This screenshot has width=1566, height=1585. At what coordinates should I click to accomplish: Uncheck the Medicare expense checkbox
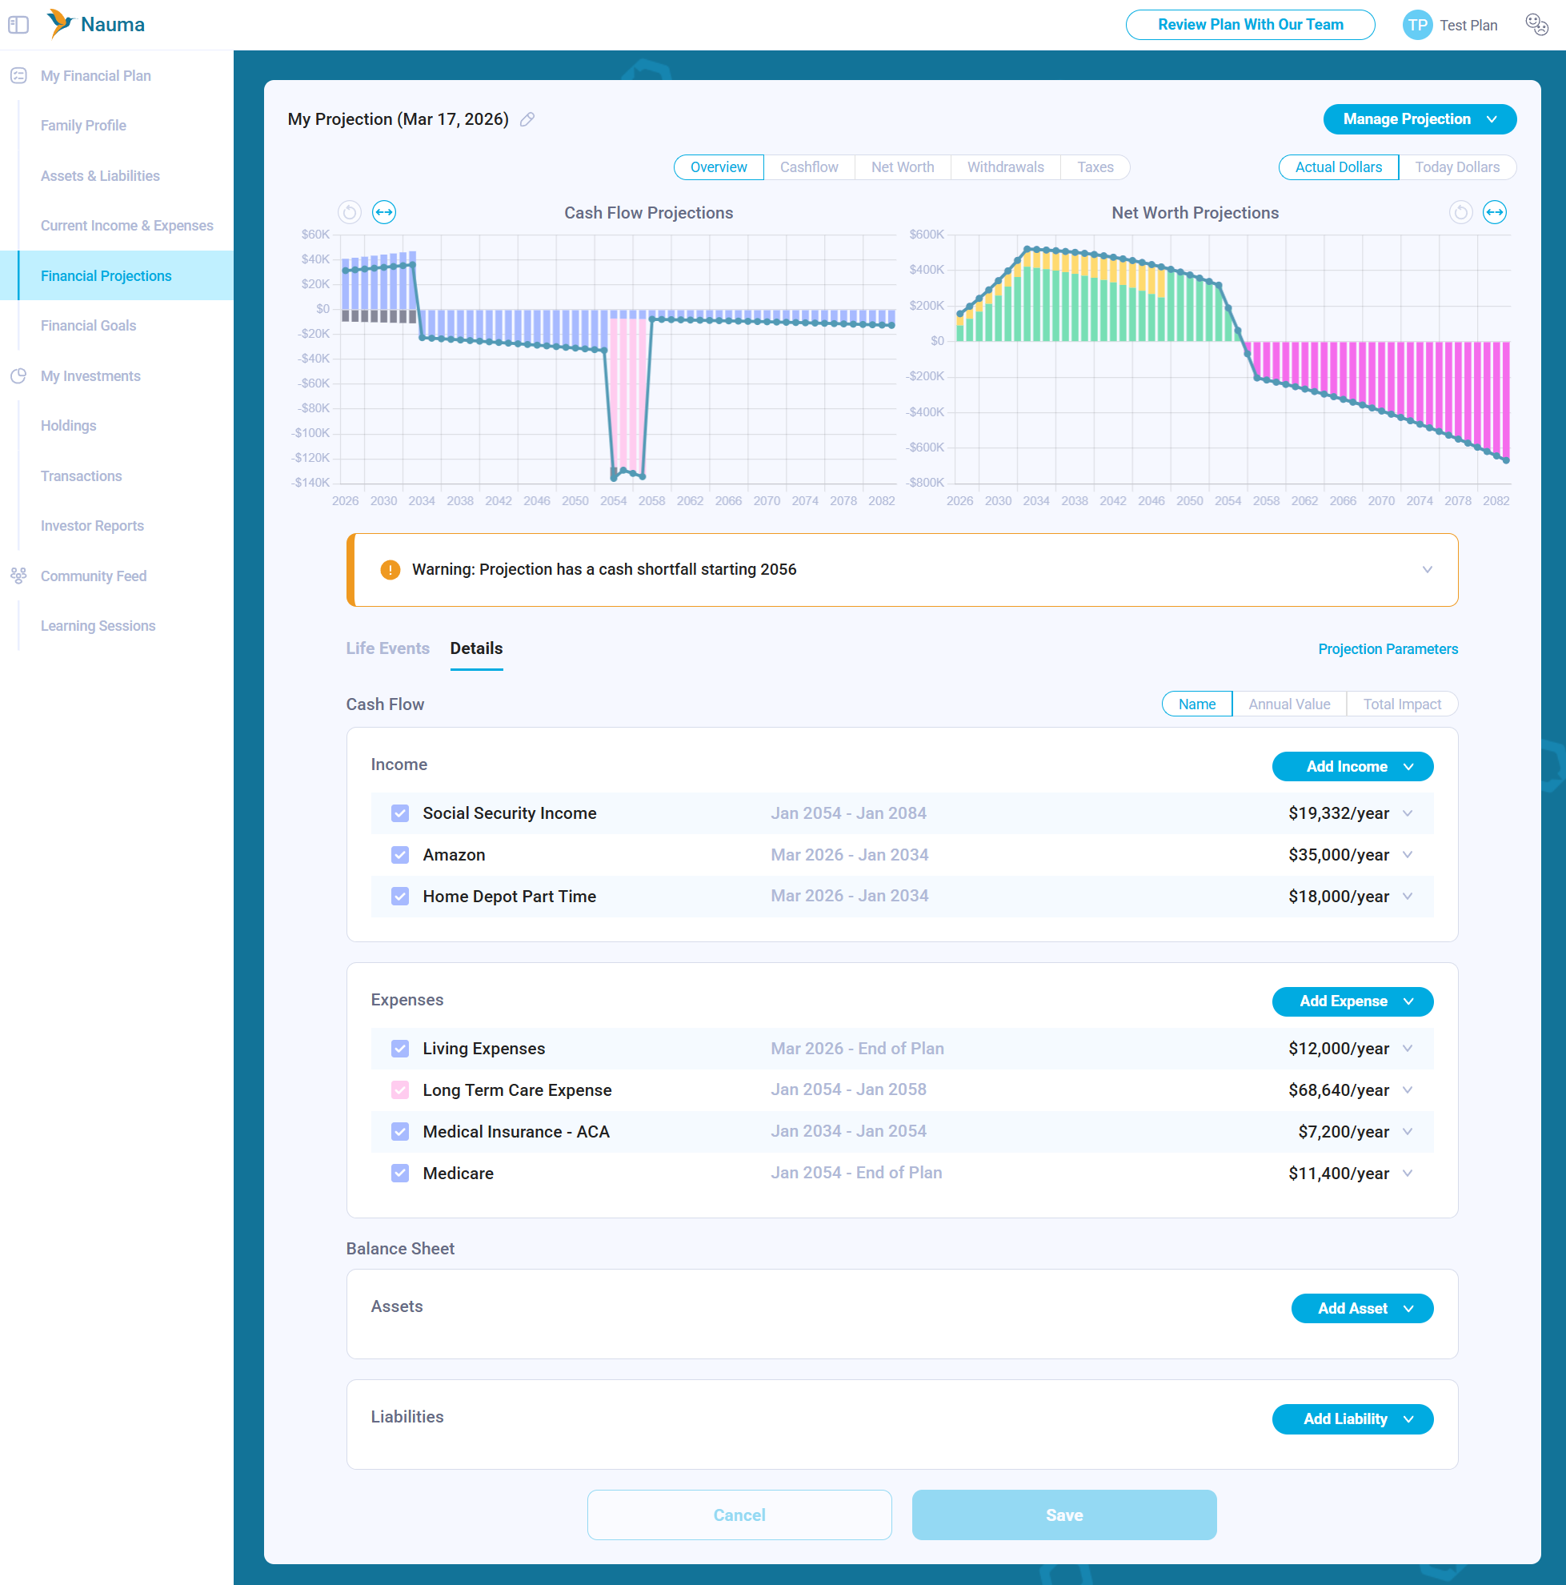(x=400, y=1174)
